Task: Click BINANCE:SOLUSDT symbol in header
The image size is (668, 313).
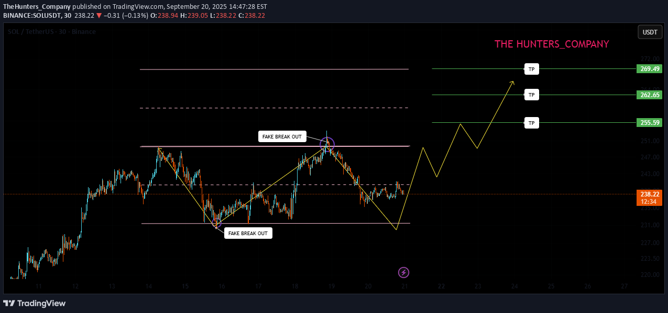Action: click(37, 16)
